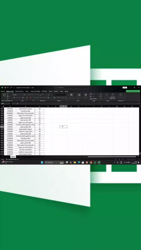Click the font color red swatch

pos(31,97)
